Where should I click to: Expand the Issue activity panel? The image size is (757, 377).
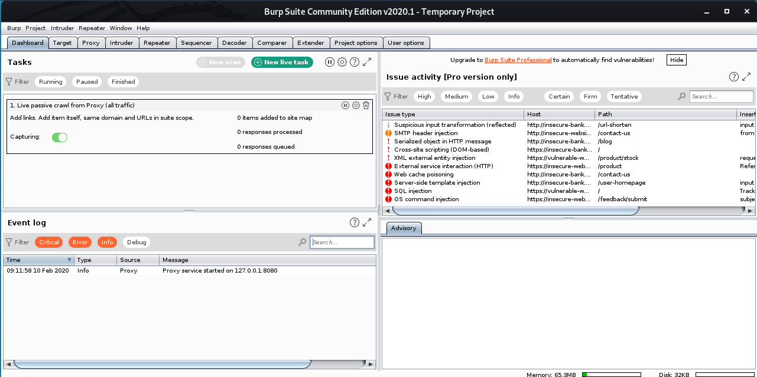[747, 77]
